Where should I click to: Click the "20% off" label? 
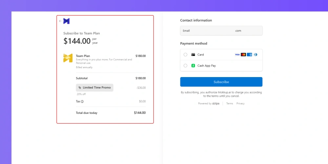81,94
